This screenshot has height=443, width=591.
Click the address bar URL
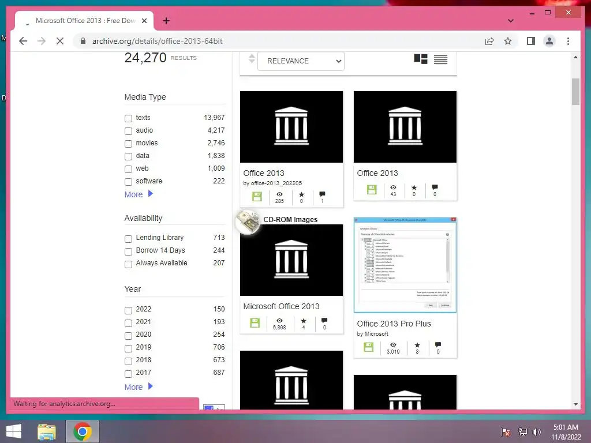157,41
